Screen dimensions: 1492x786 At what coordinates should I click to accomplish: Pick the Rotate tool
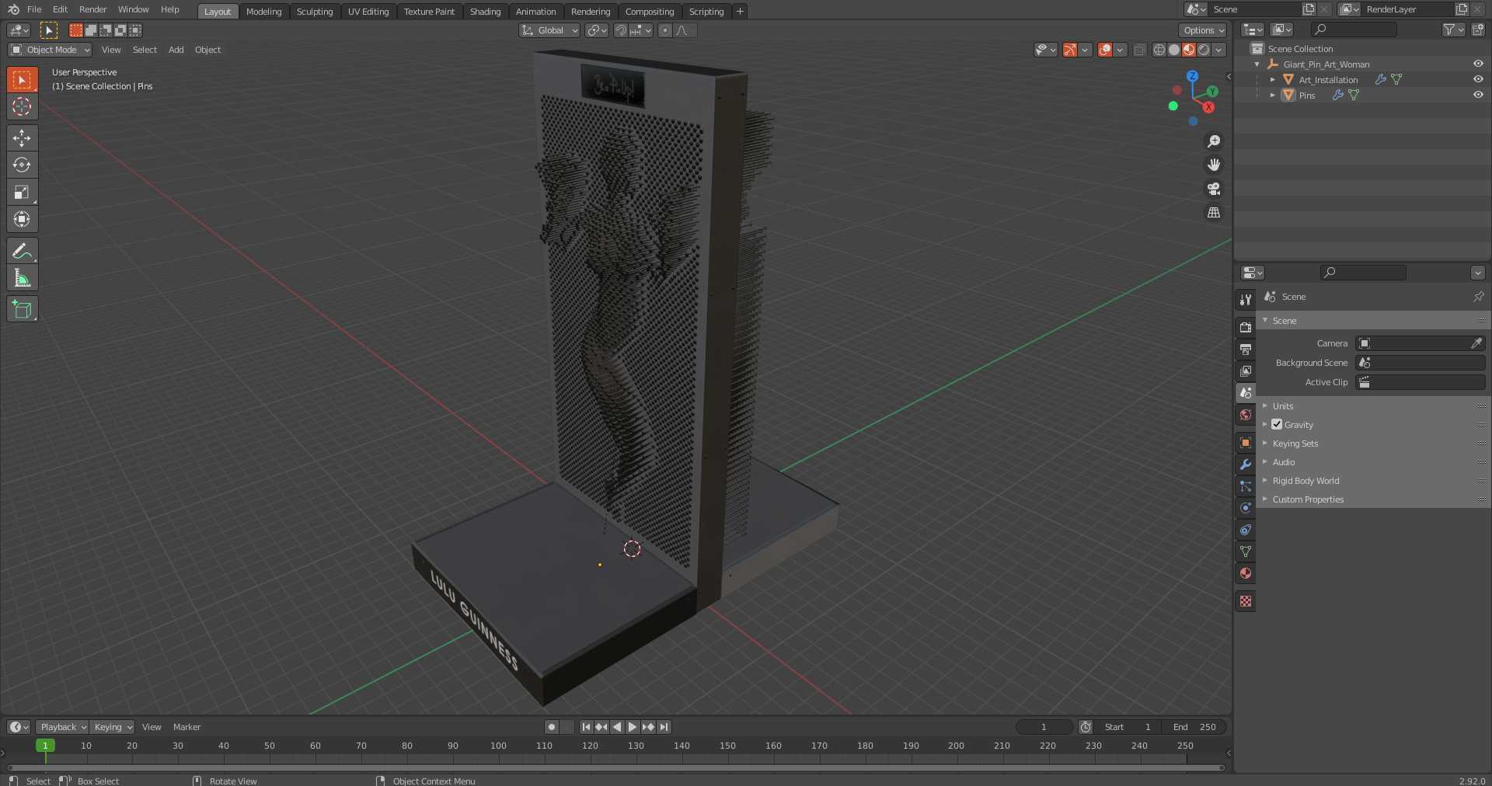click(x=22, y=165)
